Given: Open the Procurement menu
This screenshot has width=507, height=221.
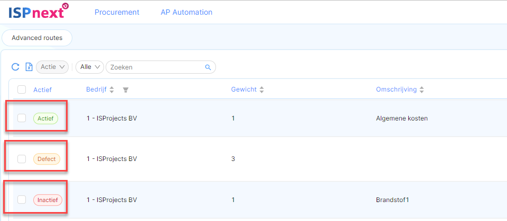Looking at the screenshot, I should point(117,12).
